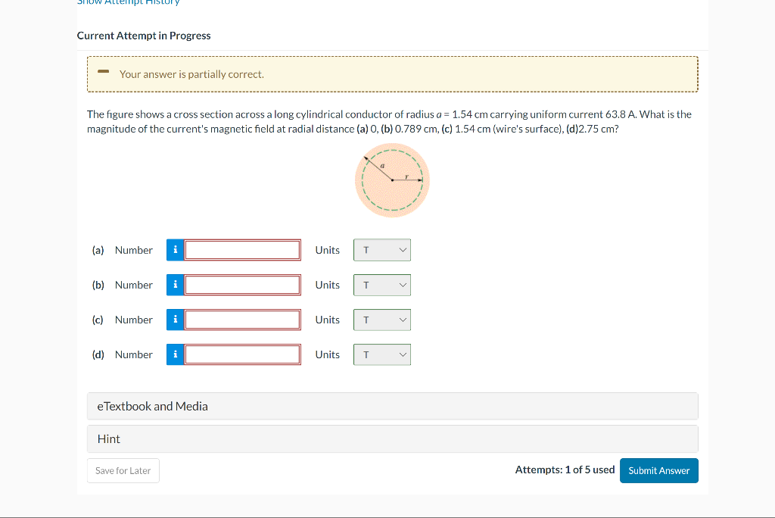This screenshot has height=518, width=775.
Task: Click the info icon for part (d)
Action: tap(175, 354)
